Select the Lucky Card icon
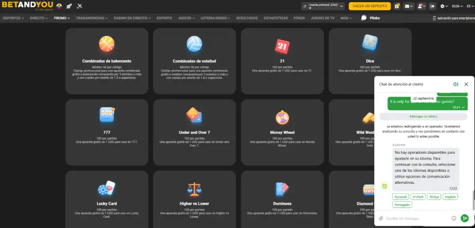This screenshot has width=475, height=228. click(x=107, y=189)
